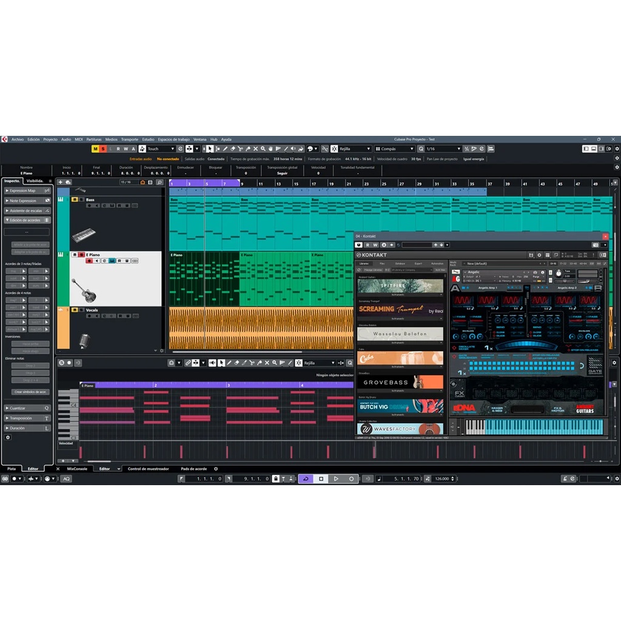Screen dimensions: 621x621
Task: Mute the Bass track
Action: click(75, 200)
